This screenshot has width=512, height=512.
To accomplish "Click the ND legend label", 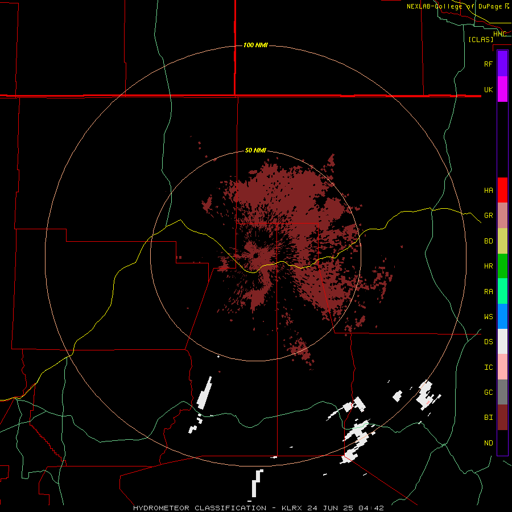I will point(488,443).
